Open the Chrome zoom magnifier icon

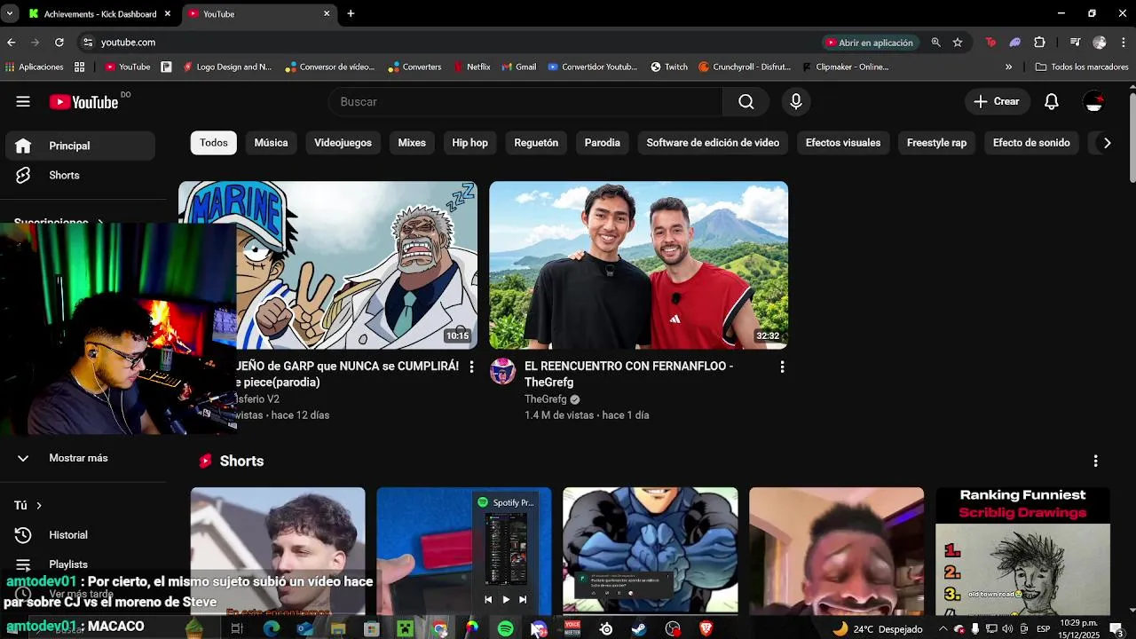[935, 42]
